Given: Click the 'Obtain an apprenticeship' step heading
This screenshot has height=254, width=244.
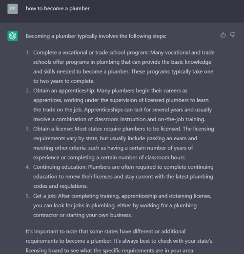Looking at the screenshot, I should pos(64,91).
